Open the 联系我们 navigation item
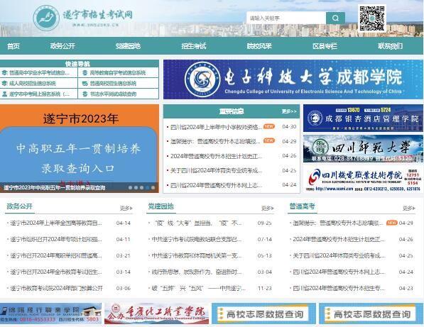Screen dimensions: 424x327 point(390,46)
